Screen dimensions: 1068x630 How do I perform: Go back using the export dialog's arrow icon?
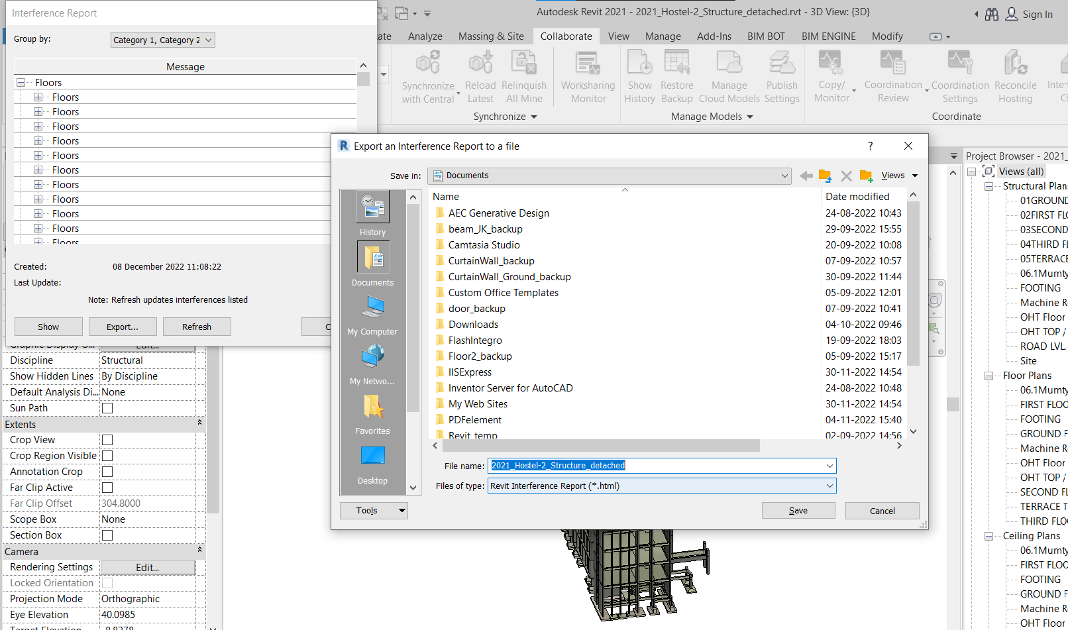[806, 176]
